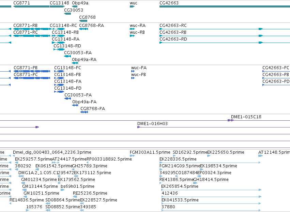
Task: Select transcript CG8771-RB
Action: point(25,25)
